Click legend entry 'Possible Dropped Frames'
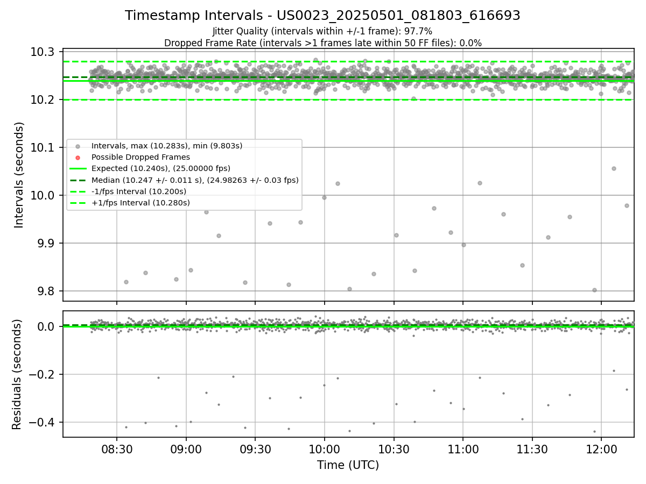This screenshot has height=484, width=646. point(141,157)
